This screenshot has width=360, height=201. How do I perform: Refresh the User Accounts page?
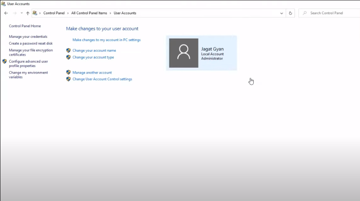coord(290,13)
